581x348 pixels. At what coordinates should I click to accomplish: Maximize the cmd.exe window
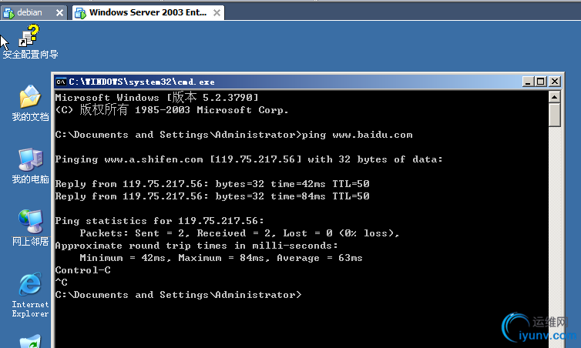(x=541, y=82)
